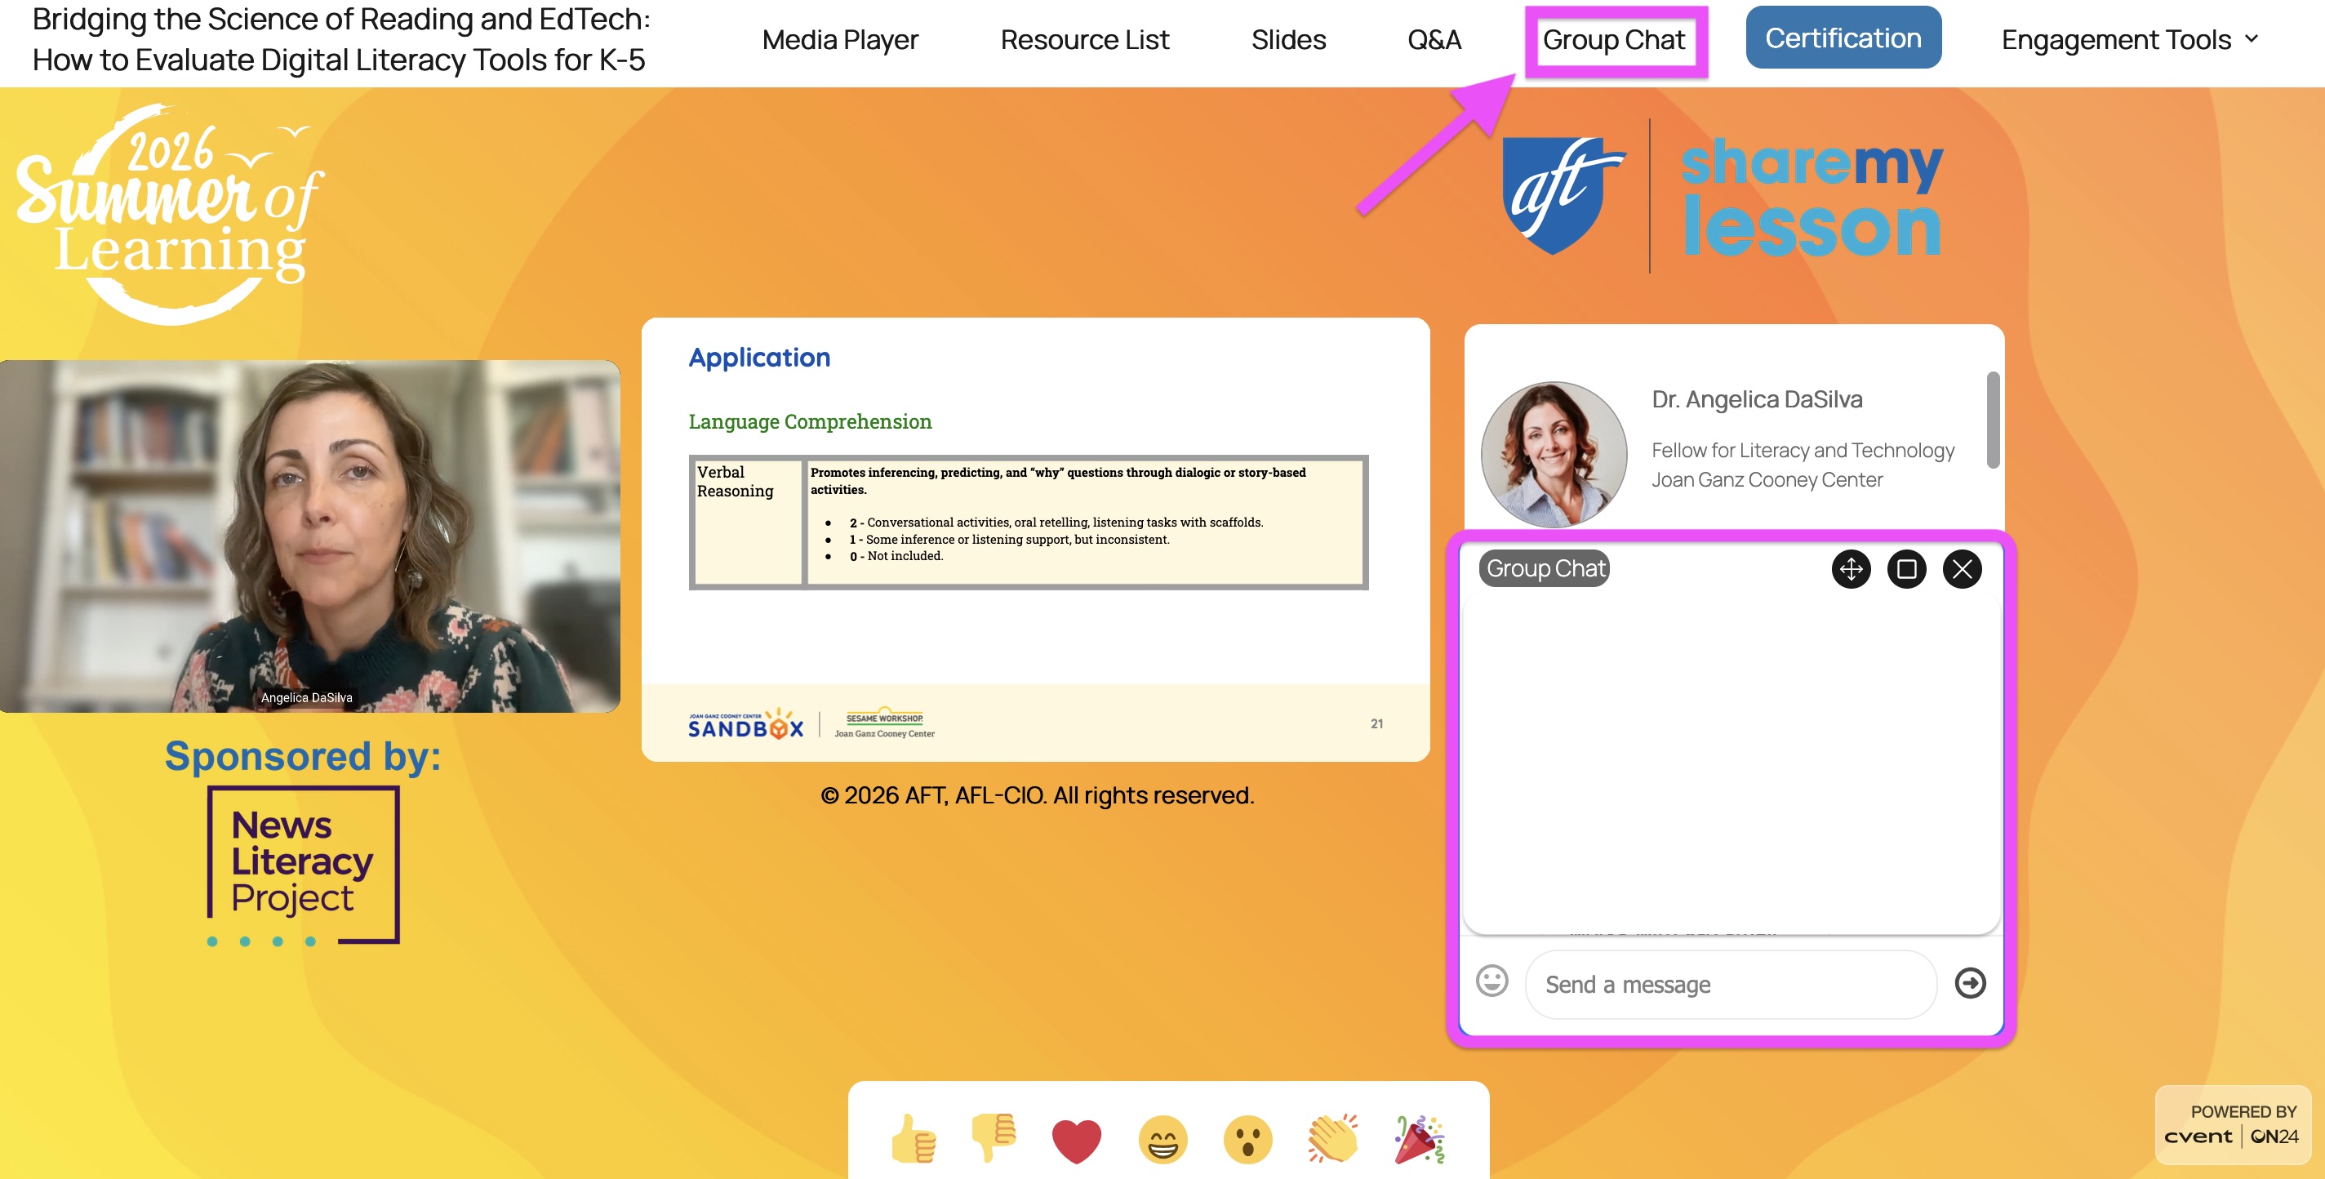2325x1179 pixels.
Task: Send the party popper reaction
Action: 1419,1138
